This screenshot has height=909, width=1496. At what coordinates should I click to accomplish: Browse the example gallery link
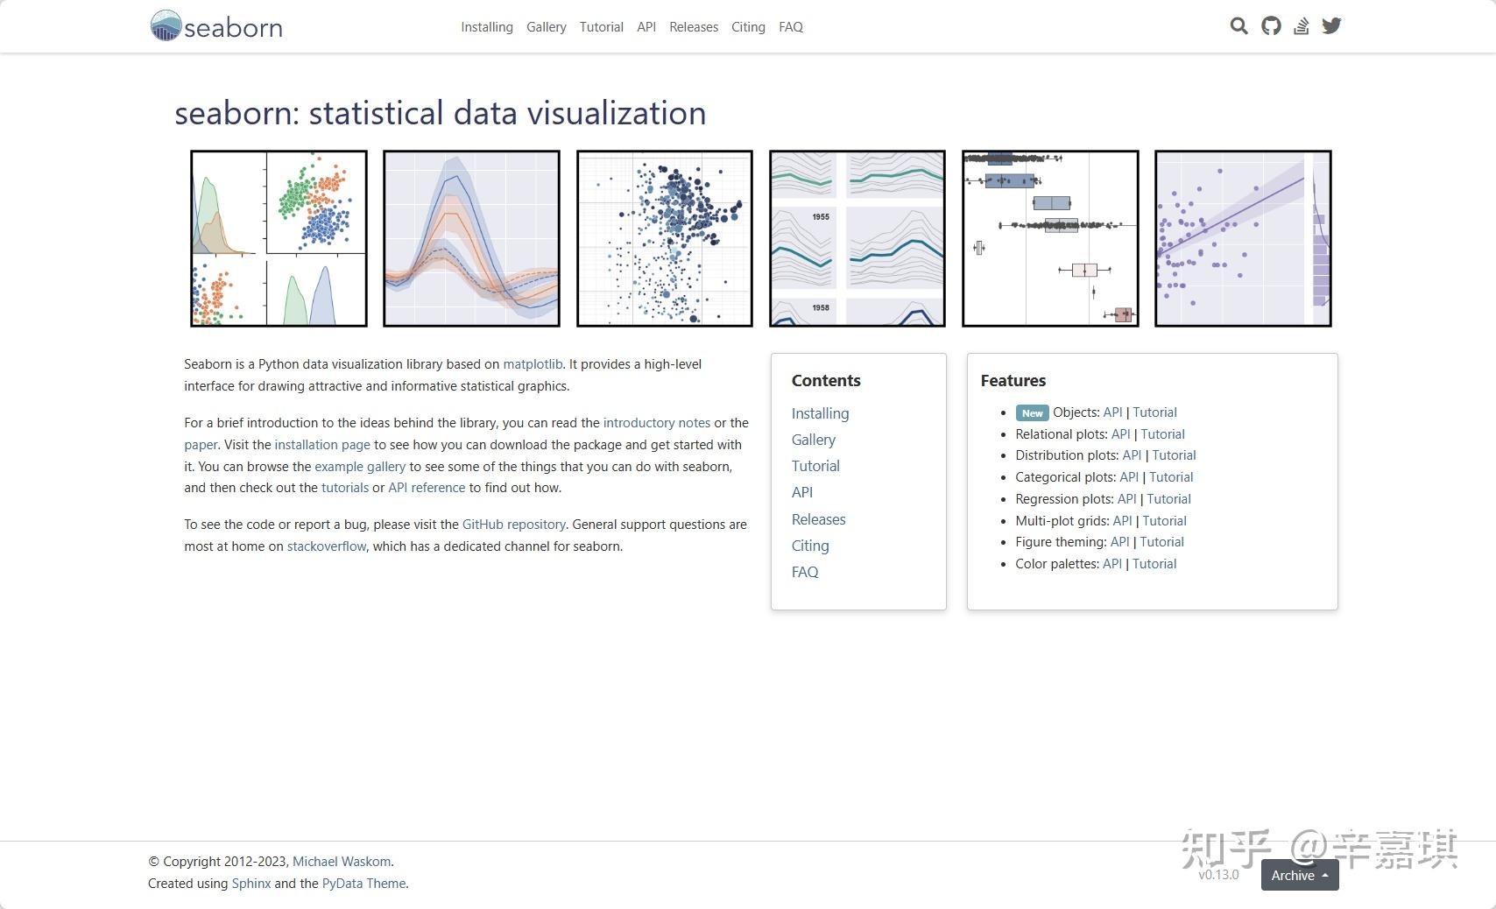point(359,467)
